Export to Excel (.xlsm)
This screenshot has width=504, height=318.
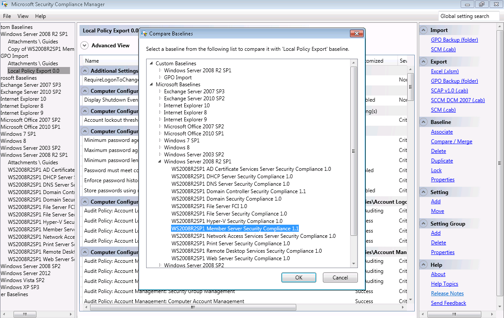coord(444,71)
